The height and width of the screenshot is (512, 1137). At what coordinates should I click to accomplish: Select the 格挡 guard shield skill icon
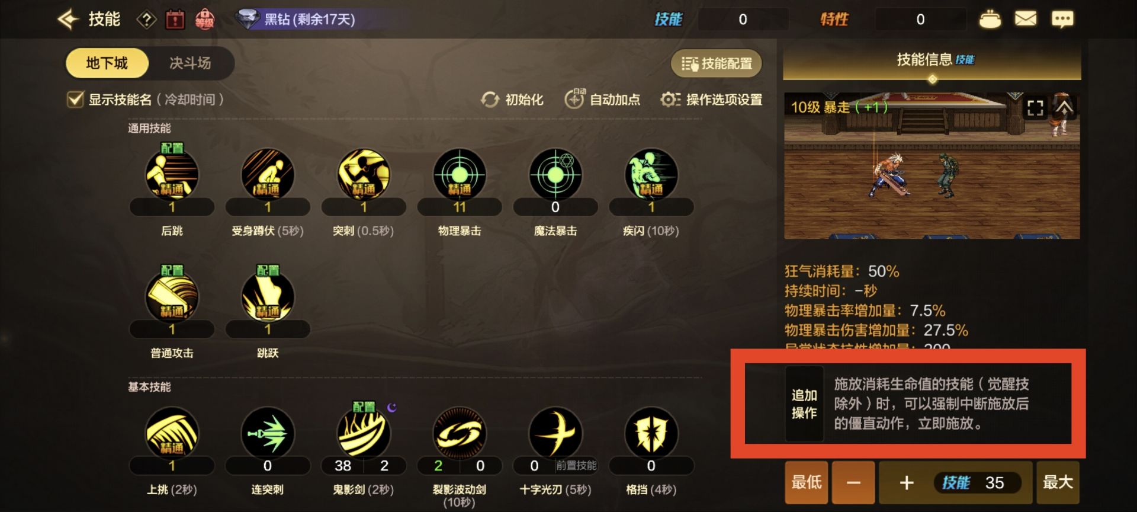[651, 433]
